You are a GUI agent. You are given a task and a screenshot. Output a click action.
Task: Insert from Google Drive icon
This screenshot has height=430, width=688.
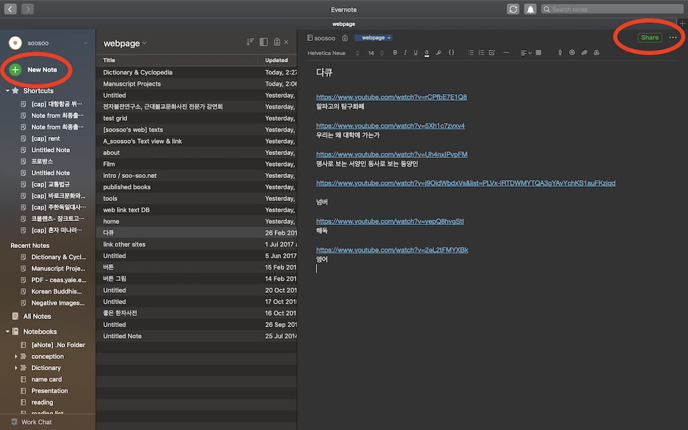pos(597,52)
